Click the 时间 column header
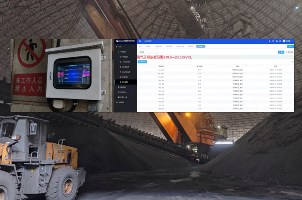302x200 pixels. [275, 66]
